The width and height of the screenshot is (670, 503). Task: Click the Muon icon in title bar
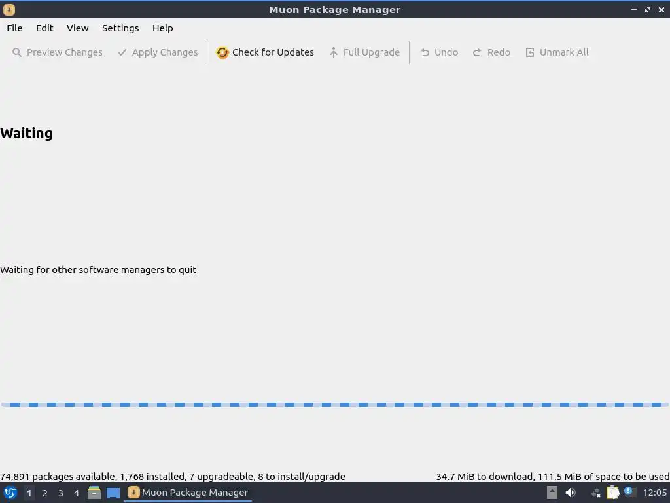9,9
